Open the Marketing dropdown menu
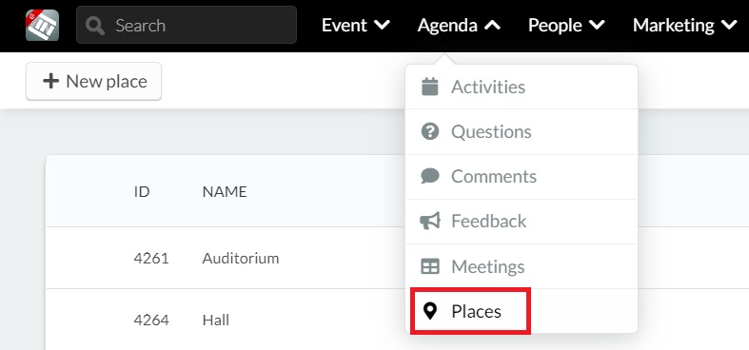 [x=685, y=26]
